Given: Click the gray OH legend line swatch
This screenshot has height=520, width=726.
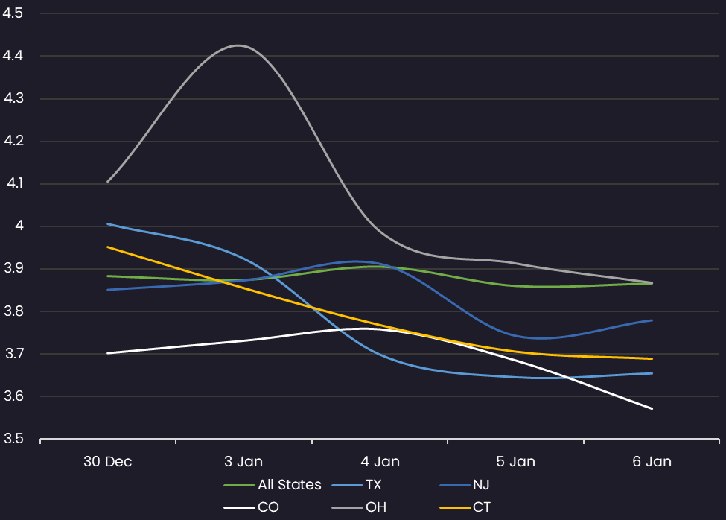Looking at the screenshot, I should click(347, 507).
